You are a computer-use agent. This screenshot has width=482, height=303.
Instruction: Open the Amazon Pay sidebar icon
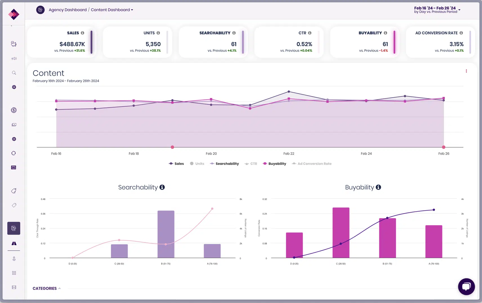[x=14, y=168]
